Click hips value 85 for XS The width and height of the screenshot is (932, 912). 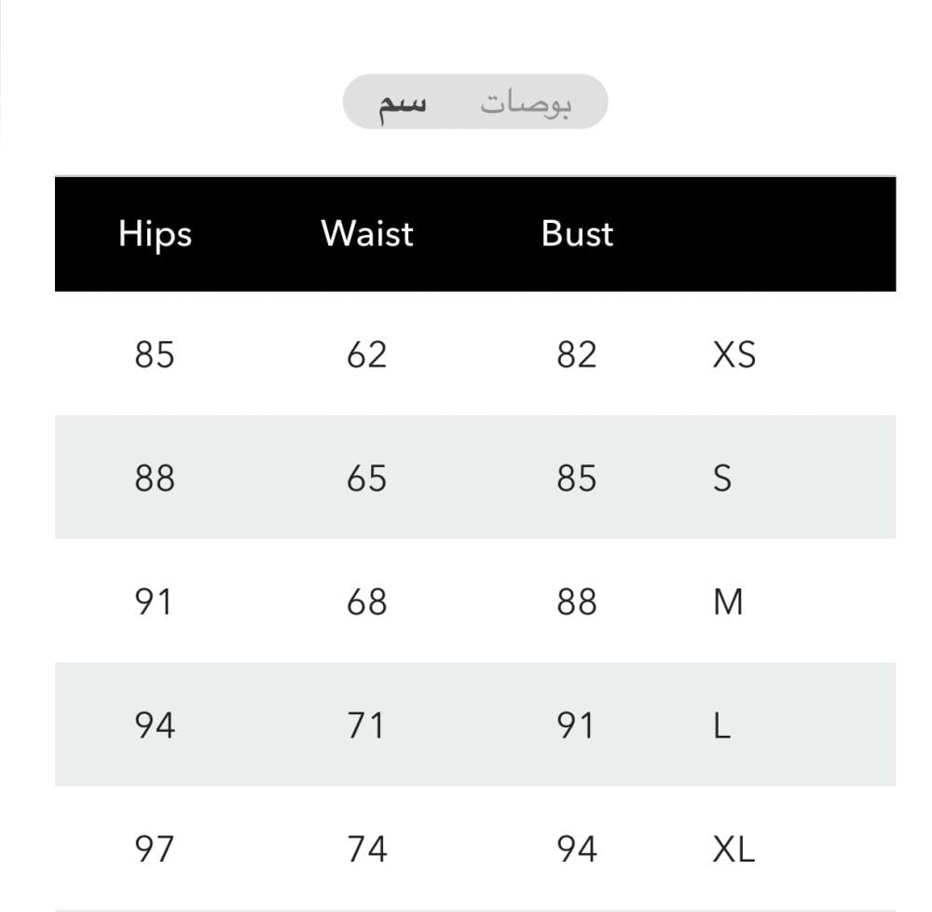[x=155, y=355]
